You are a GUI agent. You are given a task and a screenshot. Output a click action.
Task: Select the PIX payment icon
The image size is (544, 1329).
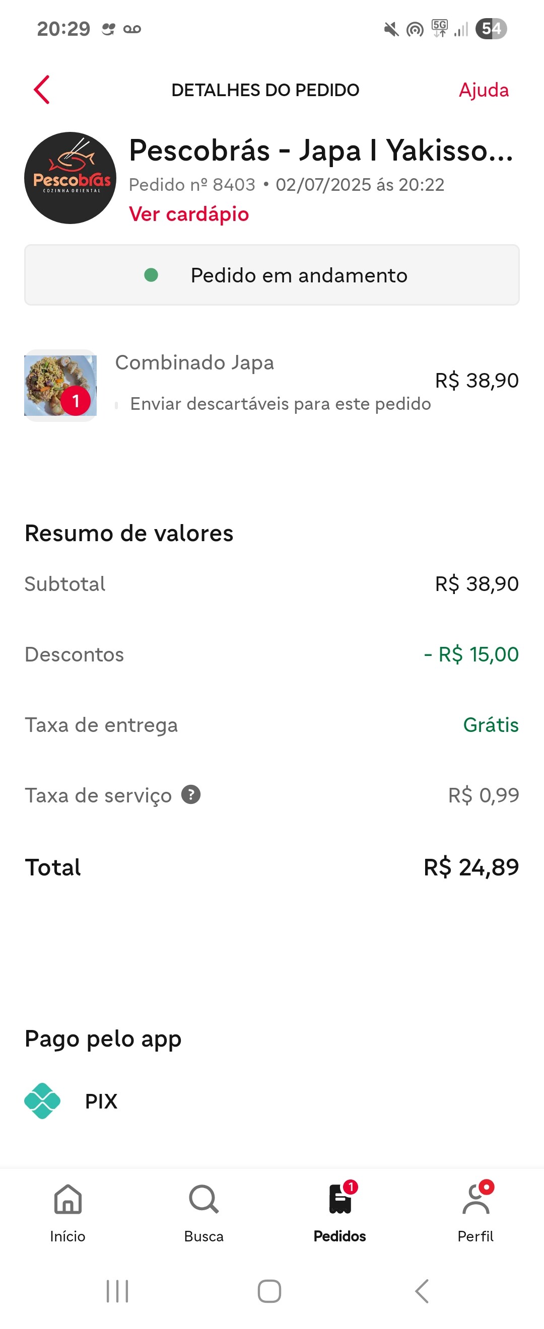tap(42, 1100)
